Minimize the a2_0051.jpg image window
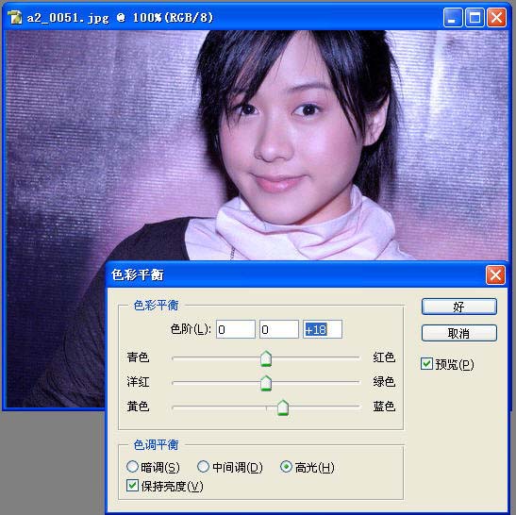Screen dimensions: 516x515 453,17
